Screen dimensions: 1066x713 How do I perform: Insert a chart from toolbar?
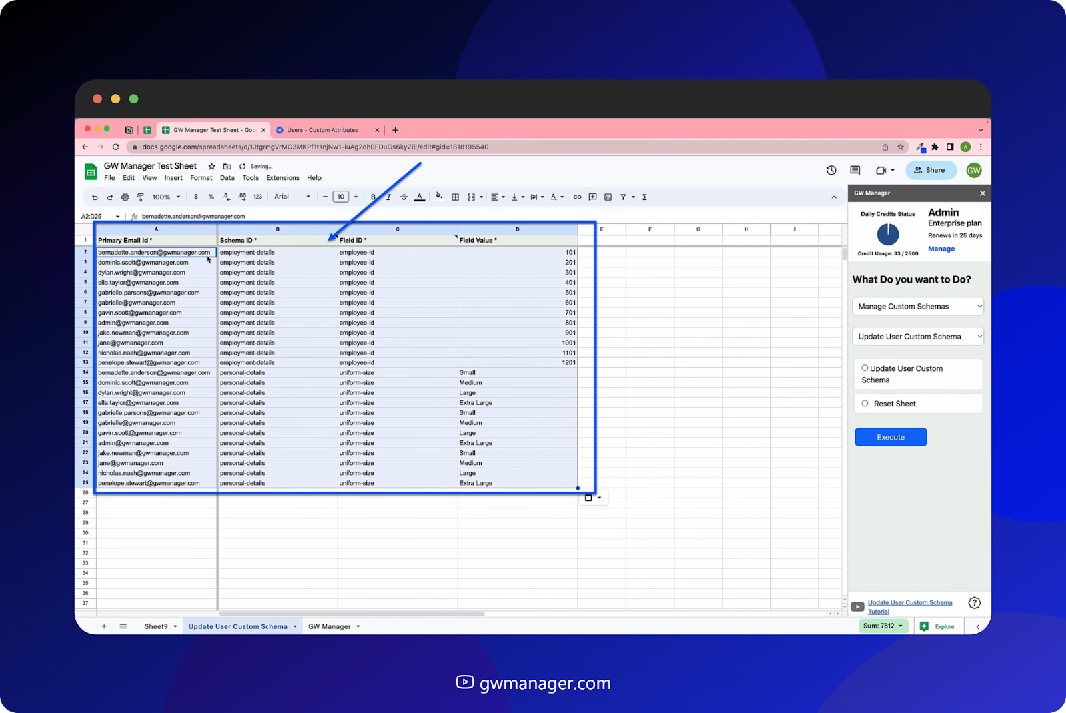pos(608,197)
